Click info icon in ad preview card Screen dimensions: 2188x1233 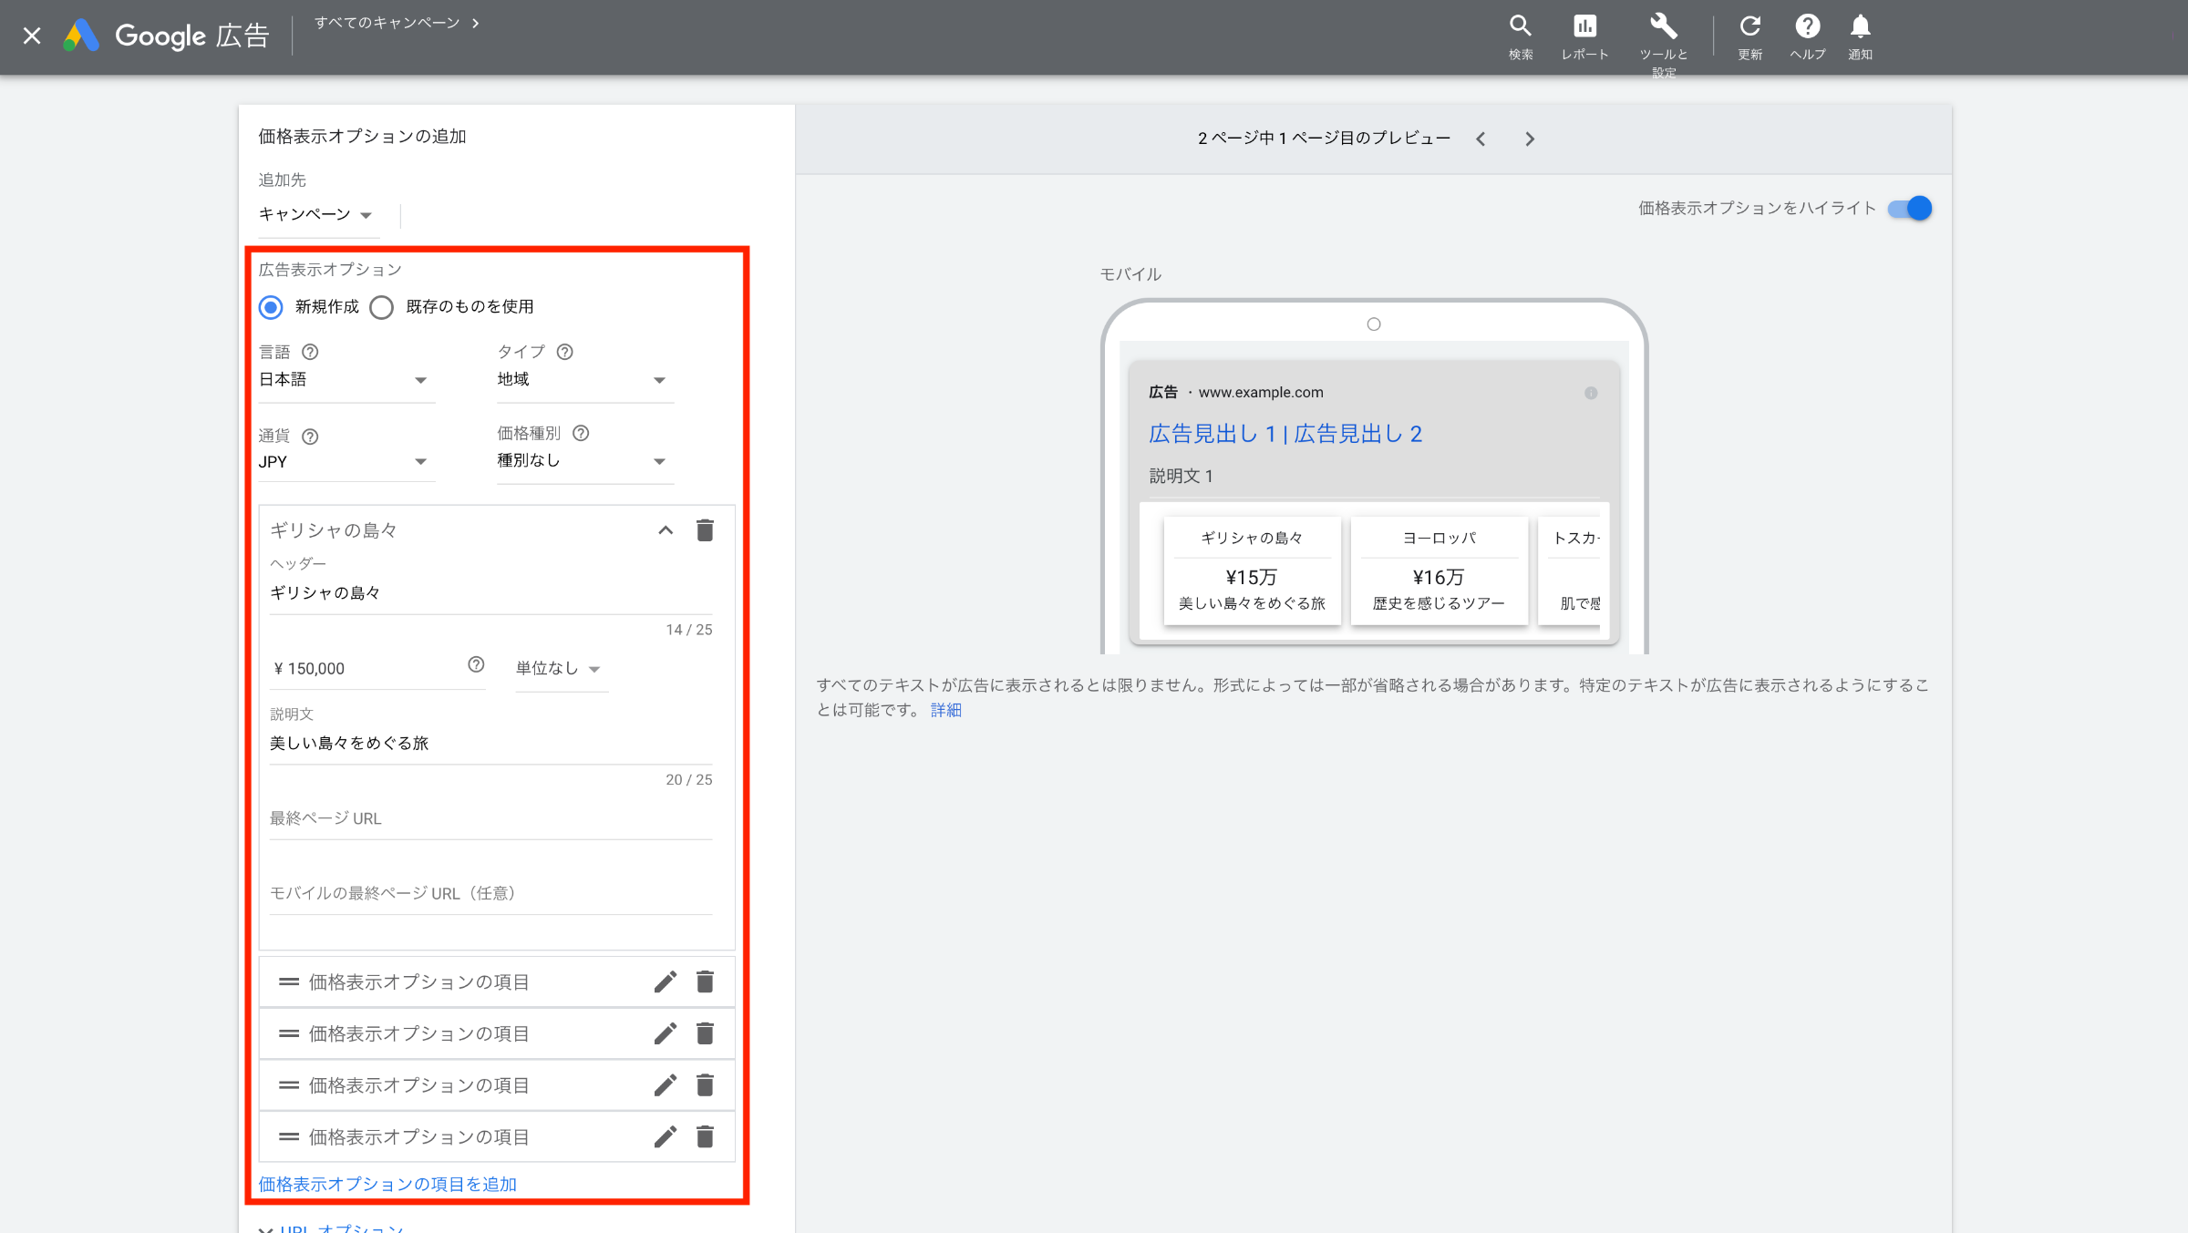[1591, 393]
